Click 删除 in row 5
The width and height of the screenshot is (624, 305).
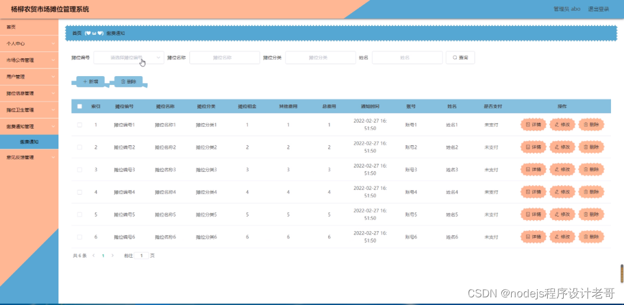pos(592,214)
